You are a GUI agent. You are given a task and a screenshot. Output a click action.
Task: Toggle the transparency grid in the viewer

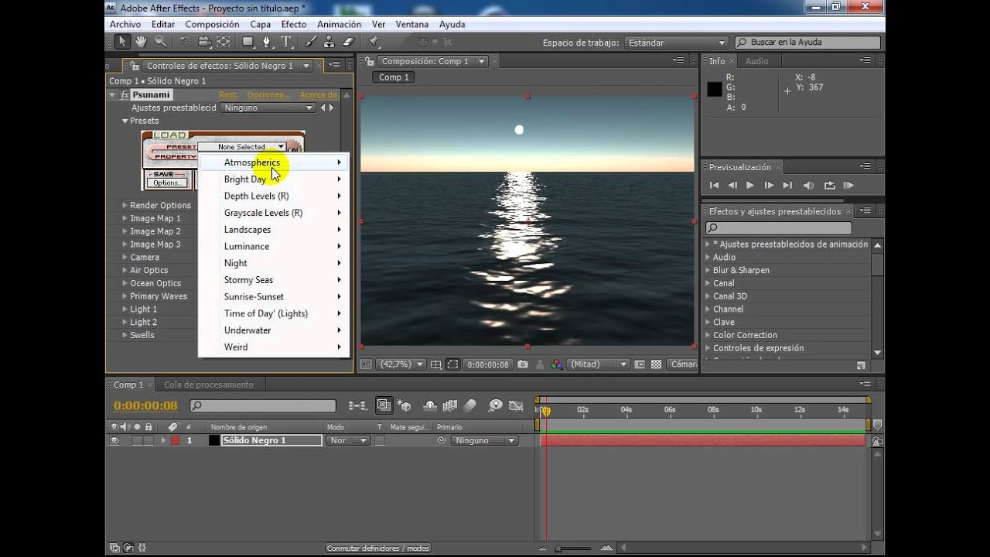point(656,364)
